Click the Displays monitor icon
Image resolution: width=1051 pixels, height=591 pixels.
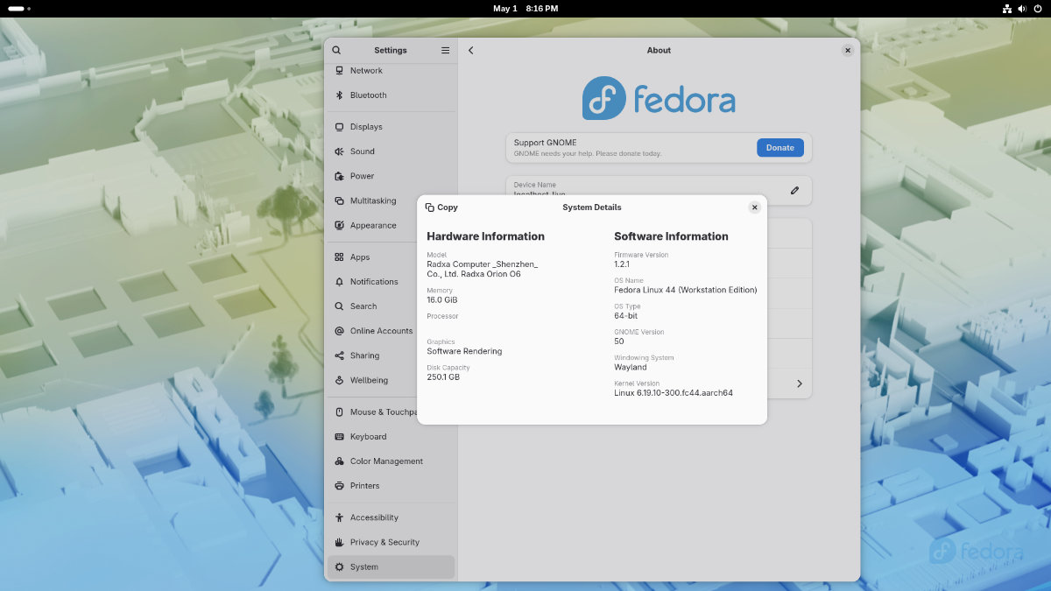coord(339,127)
